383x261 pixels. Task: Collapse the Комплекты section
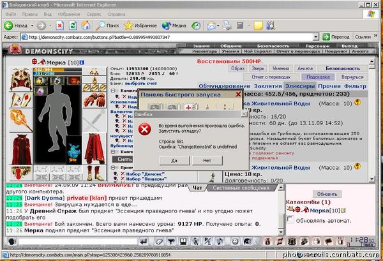113,91
